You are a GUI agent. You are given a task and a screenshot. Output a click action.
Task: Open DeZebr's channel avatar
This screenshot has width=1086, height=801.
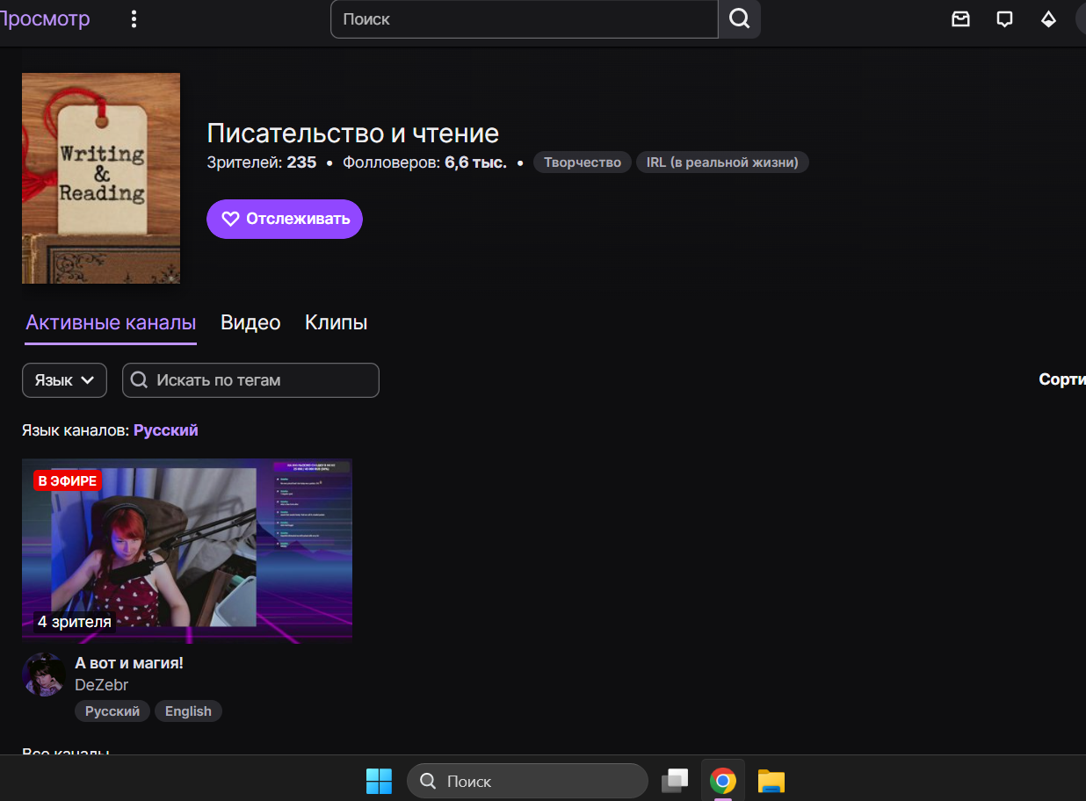pos(43,675)
